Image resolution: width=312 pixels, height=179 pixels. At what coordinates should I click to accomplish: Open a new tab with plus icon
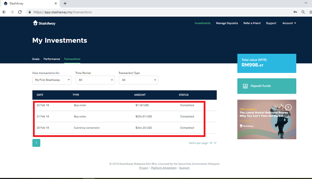coord(65,4)
